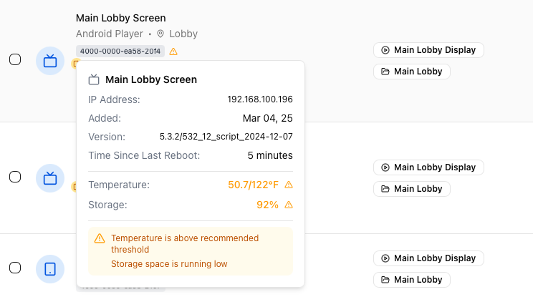Click the TV icon in the first device row
Image resolution: width=533 pixels, height=302 pixels.
coord(50,61)
